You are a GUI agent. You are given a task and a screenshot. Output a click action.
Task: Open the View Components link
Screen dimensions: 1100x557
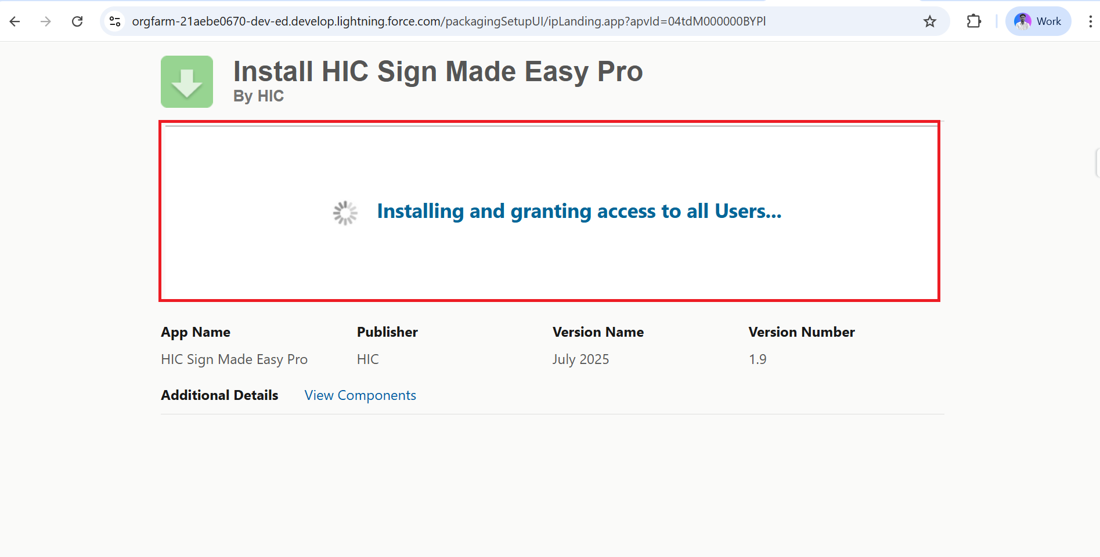click(360, 395)
